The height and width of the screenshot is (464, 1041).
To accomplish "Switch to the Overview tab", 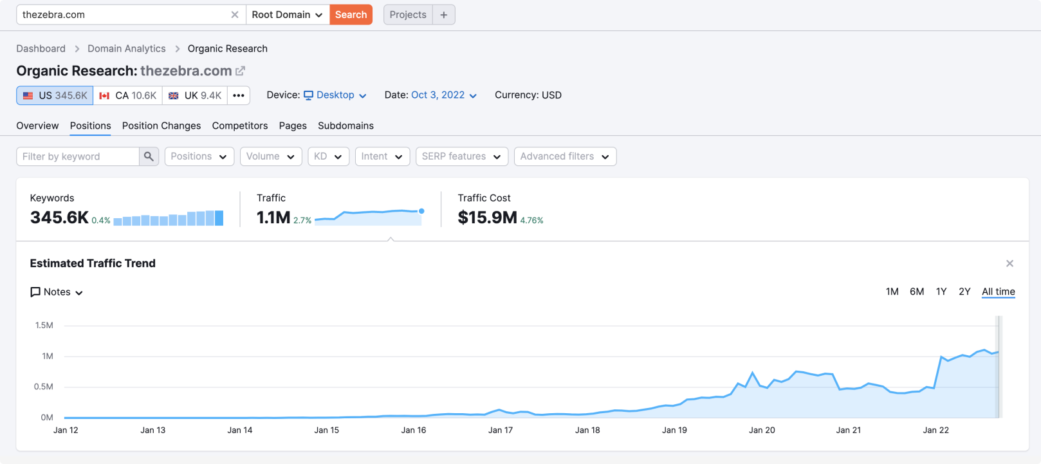I will [37, 125].
